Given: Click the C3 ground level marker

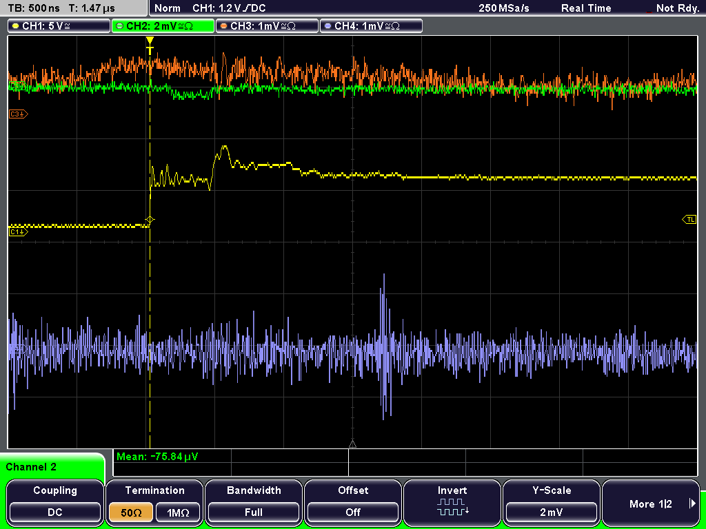Looking at the screenshot, I should coord(19,114).
